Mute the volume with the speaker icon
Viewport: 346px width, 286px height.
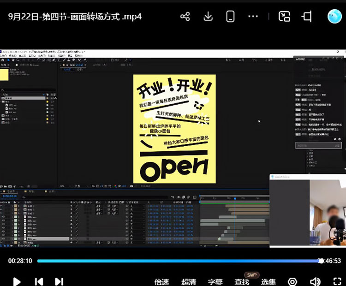(x=315, y=282)
